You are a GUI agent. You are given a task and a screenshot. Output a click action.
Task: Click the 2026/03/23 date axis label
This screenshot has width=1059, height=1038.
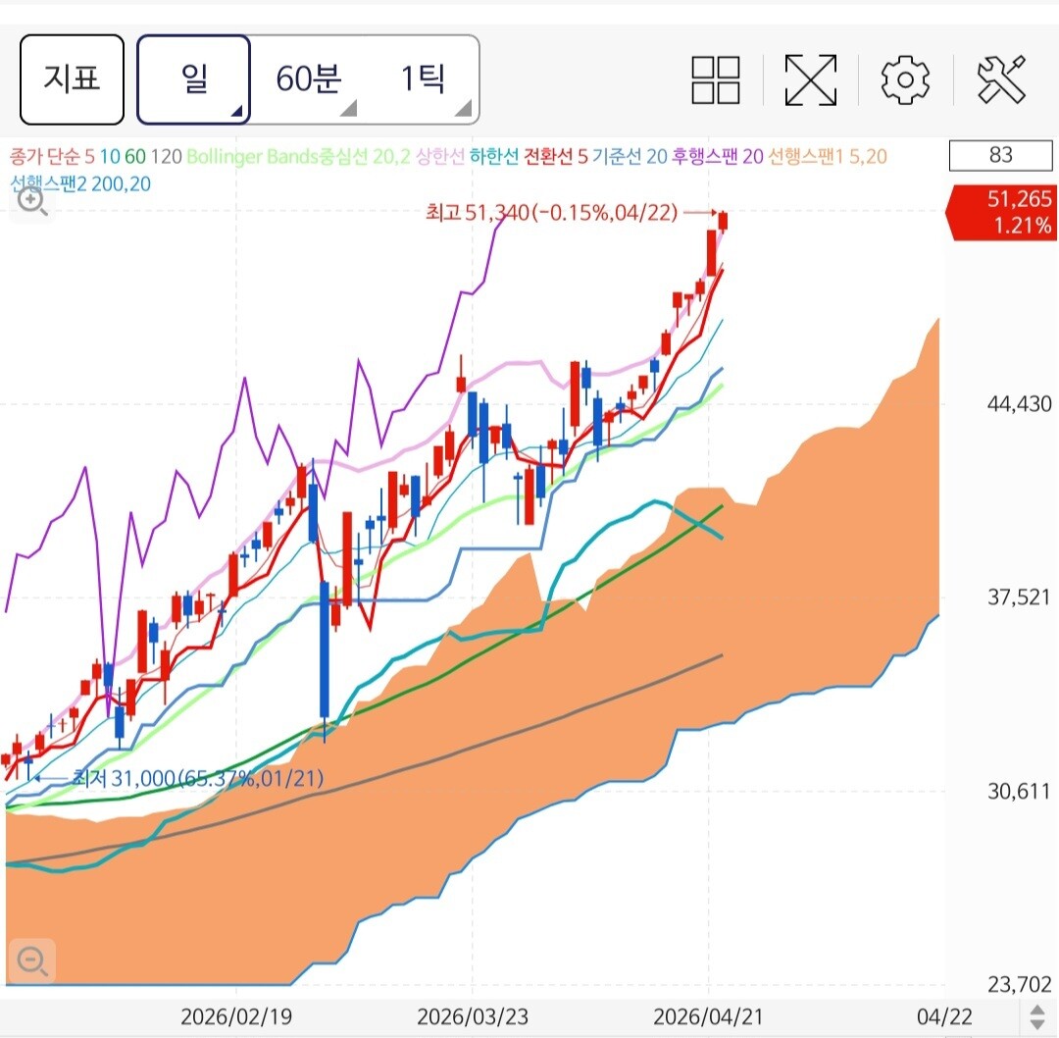[473, 1017]
